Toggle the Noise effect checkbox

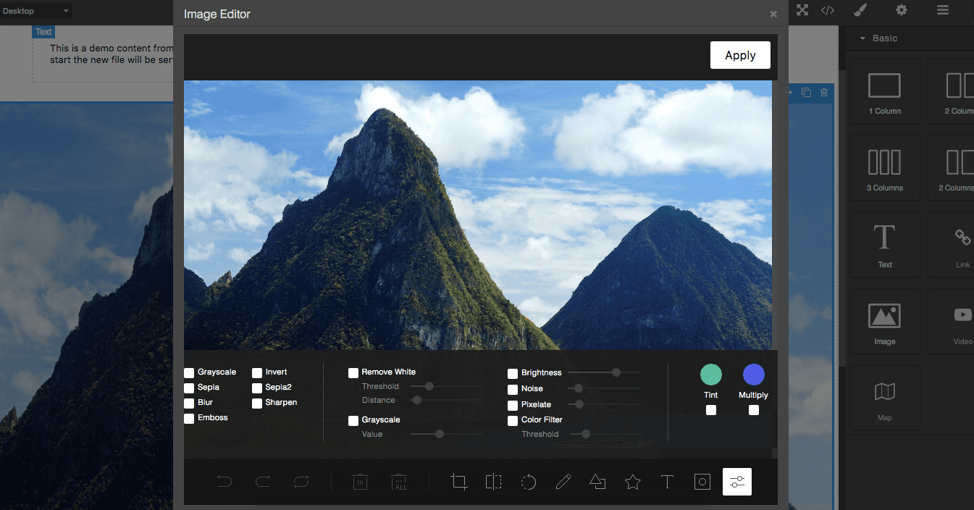point(513,388)
